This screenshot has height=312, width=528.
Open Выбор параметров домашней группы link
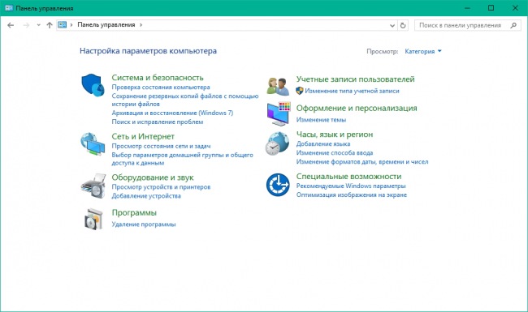tap(182, 159)
